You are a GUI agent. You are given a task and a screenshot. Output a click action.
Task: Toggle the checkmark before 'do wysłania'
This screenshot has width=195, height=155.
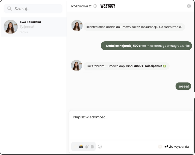click(x=160, y=147)
